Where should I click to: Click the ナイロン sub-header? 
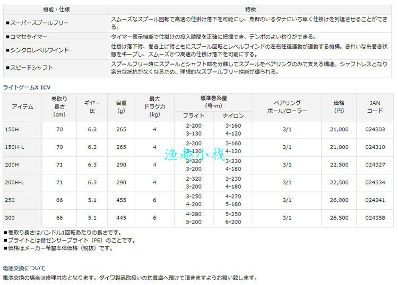(233, 116)
